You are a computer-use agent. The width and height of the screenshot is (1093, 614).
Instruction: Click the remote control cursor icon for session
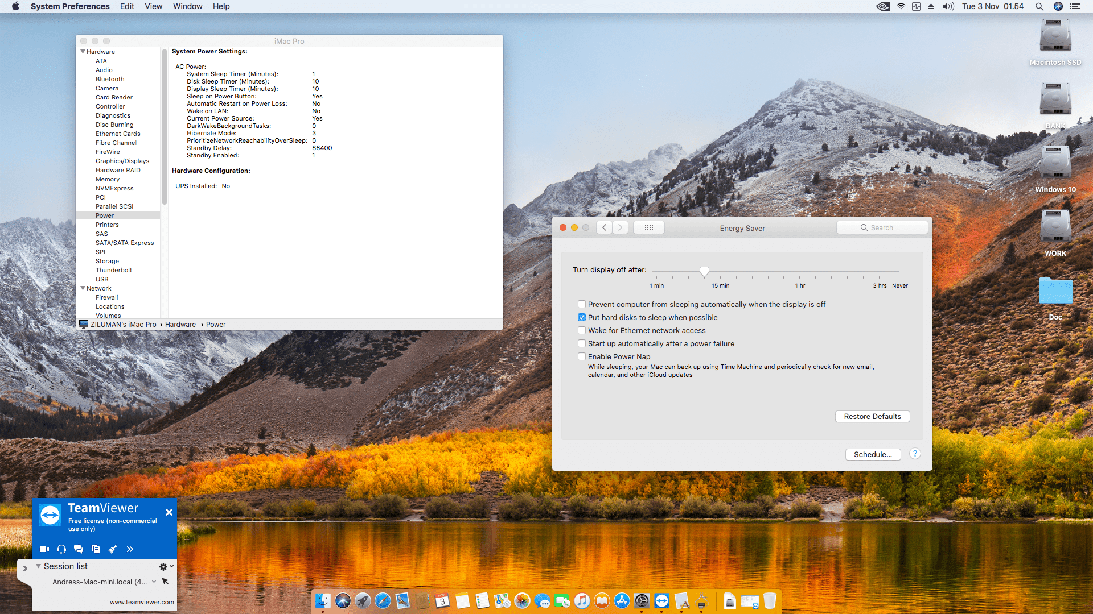click(165, 582)
